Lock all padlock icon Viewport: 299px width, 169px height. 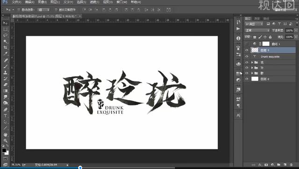(x=270, y=37)
